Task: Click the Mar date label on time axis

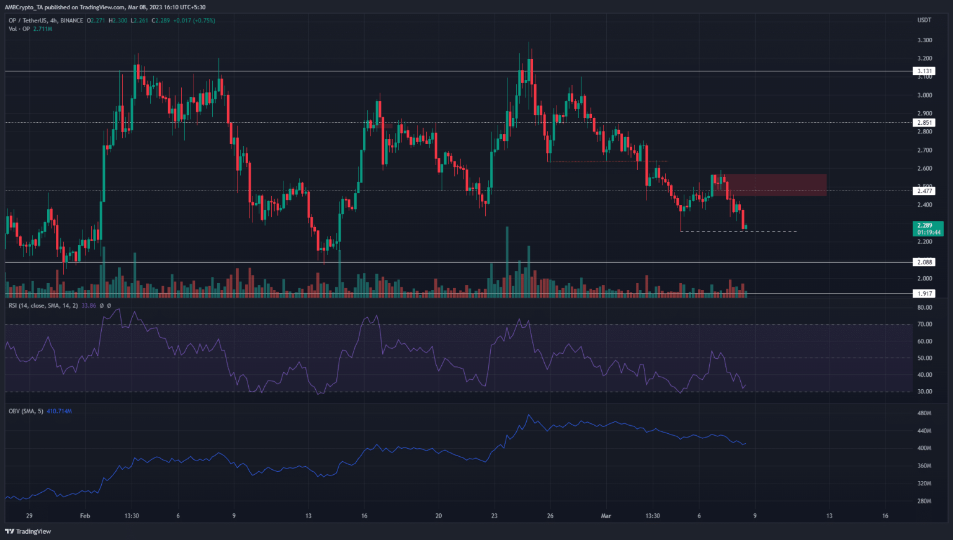Action: pyautogui.click(x=606, y=516)
